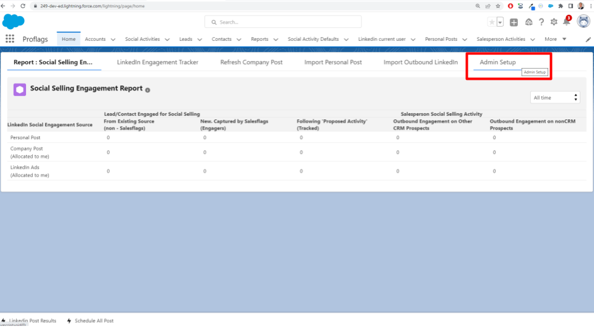Expand the Social Activities nav chevron

(167, 40)
